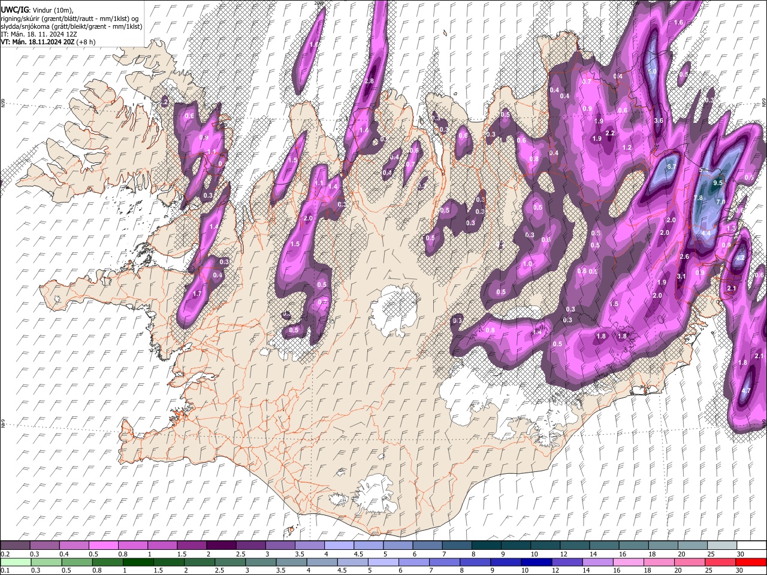Select the bright pink swatch between 0.5 and 0.8
767x575 pixels.
tap(104, 545)
